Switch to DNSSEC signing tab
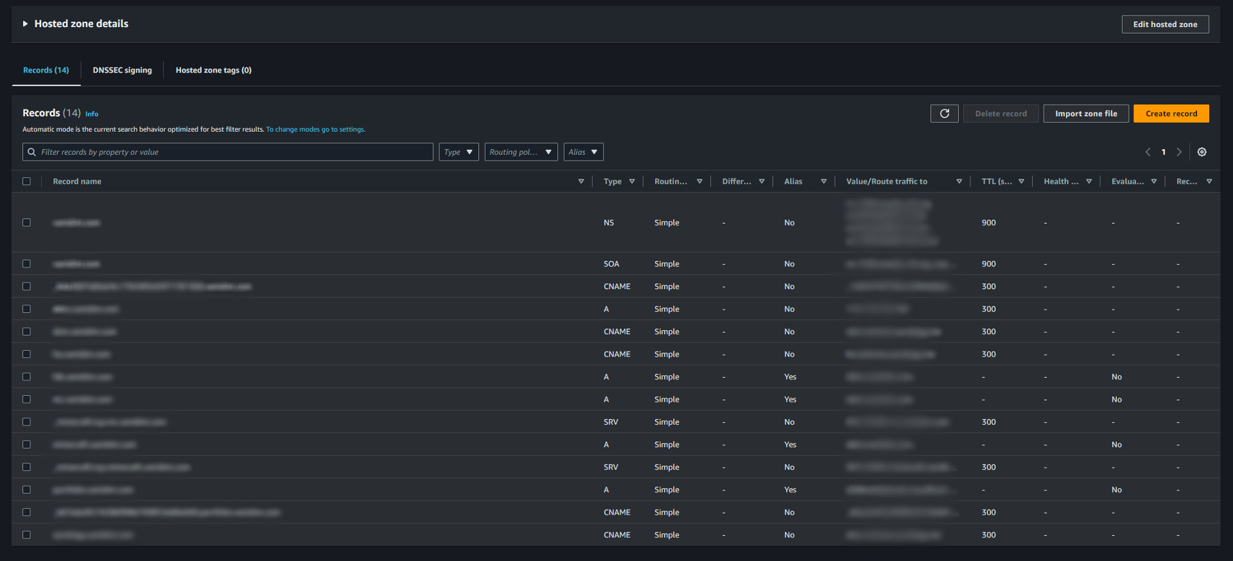Screen dimensions: 1233x561 tap(122, 70)
